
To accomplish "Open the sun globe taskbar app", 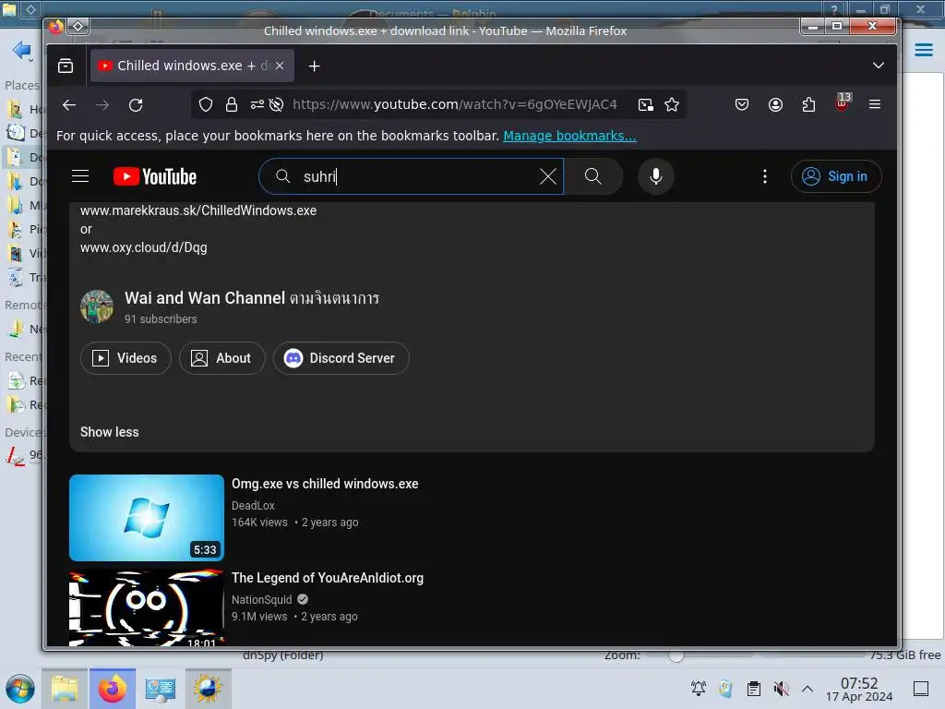I will coord(208,689).
